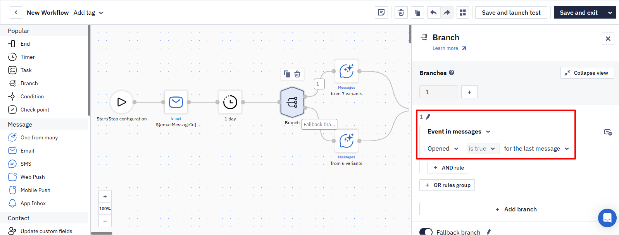Click the branch name field containing 1
Screen dimensions: 619x235
(439, 92)
